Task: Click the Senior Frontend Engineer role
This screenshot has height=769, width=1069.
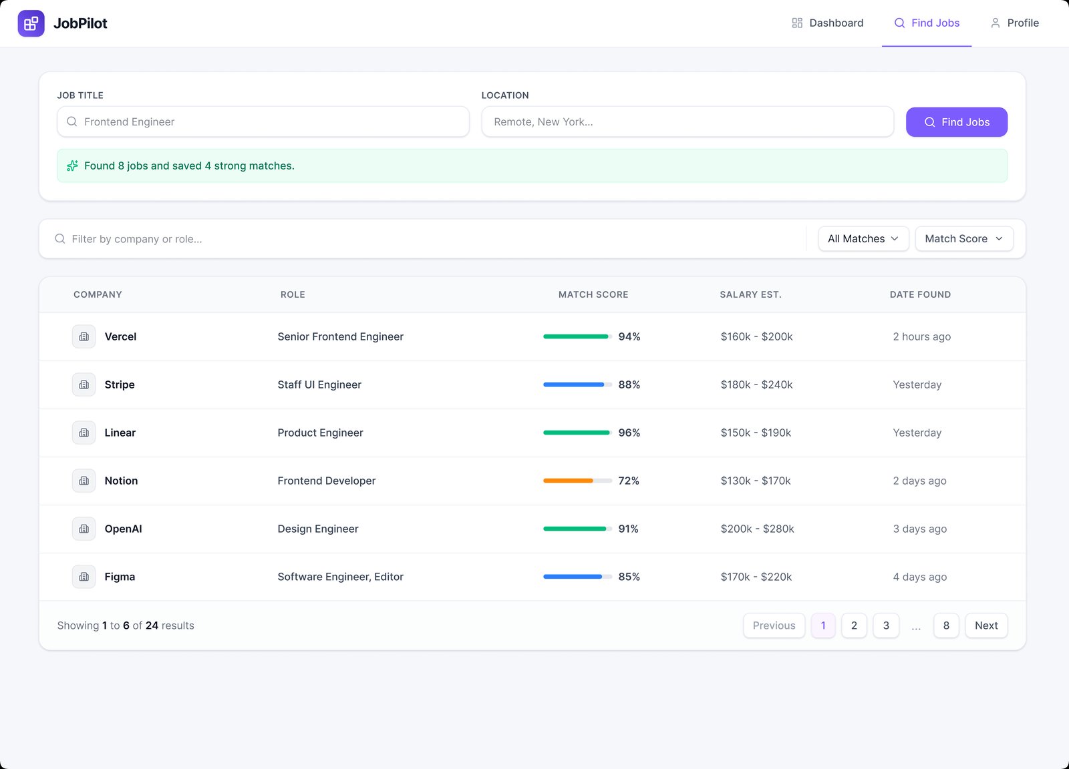Action: coord(341,336)
